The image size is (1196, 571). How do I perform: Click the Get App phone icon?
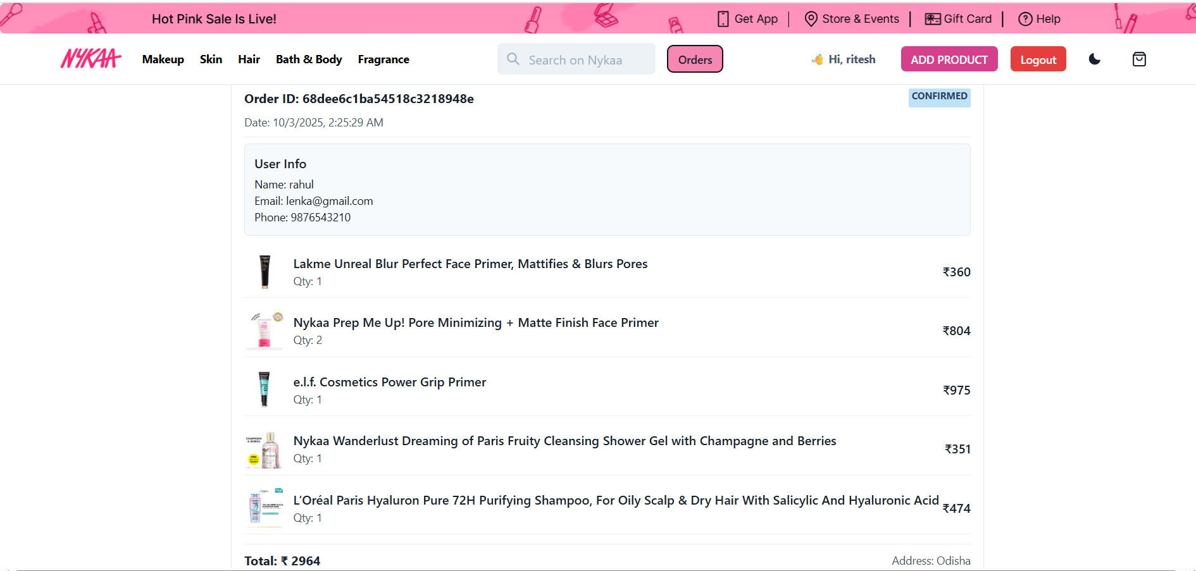click(723, 19)
